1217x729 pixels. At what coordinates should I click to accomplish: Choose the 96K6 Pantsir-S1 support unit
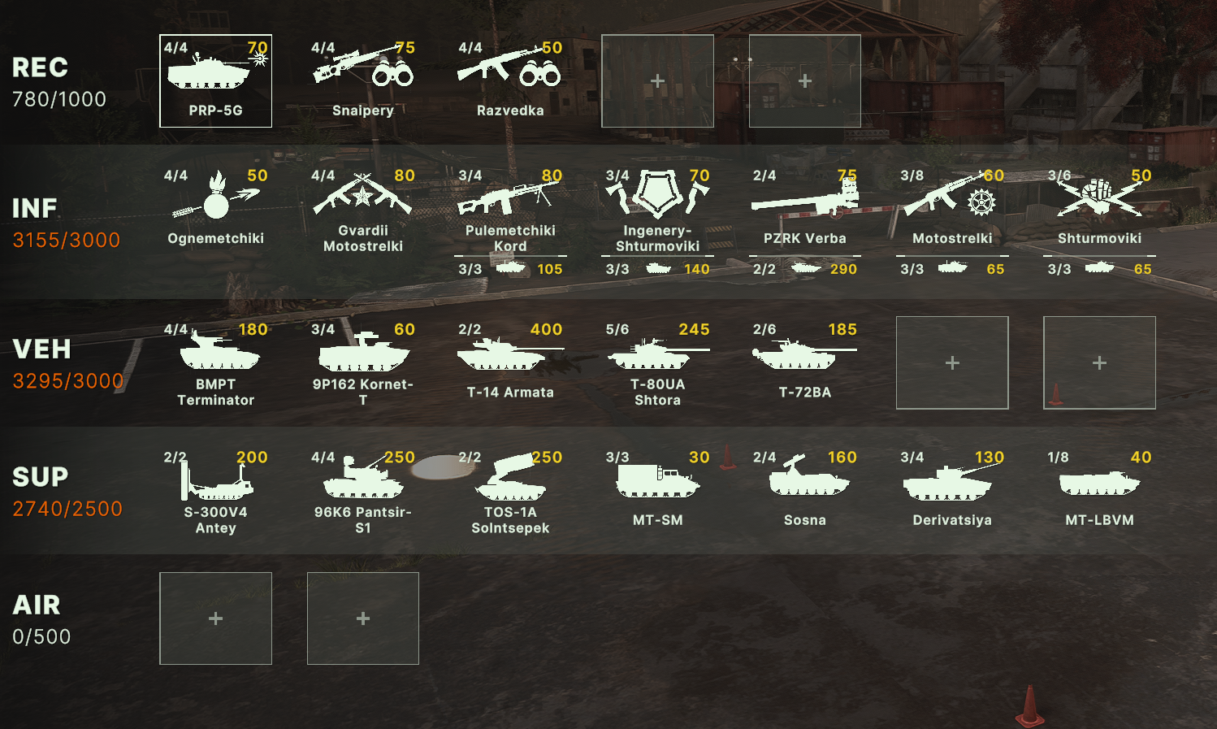point(363,491)
